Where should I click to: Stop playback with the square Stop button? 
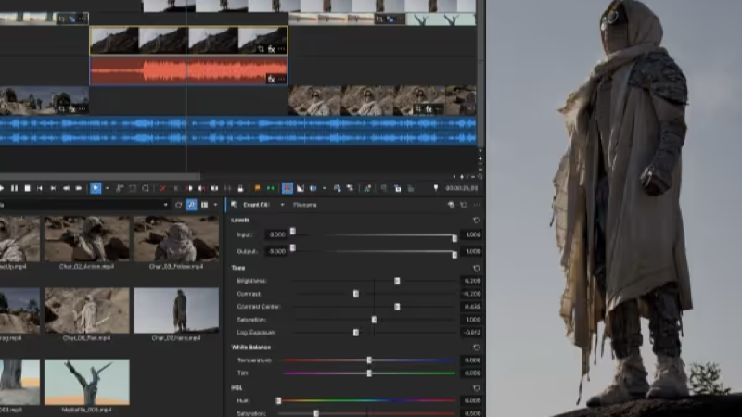(28, 188)
